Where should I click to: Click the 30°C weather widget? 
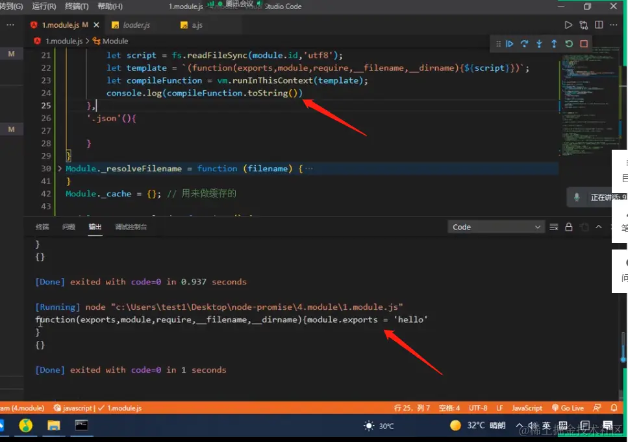point(379,426)
